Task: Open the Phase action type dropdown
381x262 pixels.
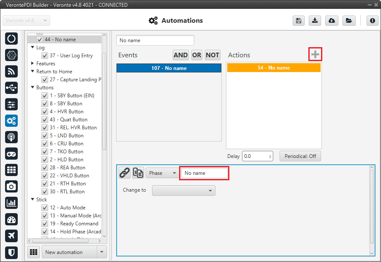Action: [162, 173]
